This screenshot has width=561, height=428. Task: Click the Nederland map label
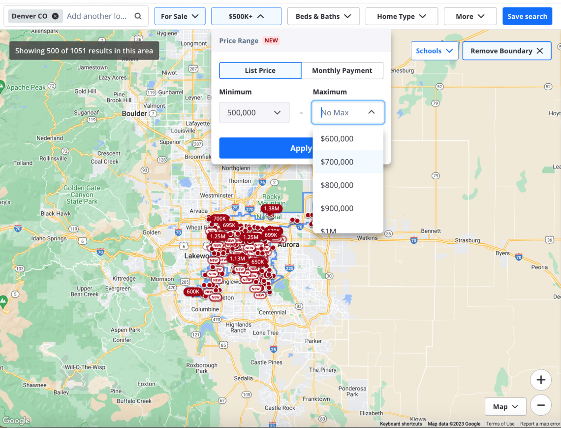click(x=50, y=138)
